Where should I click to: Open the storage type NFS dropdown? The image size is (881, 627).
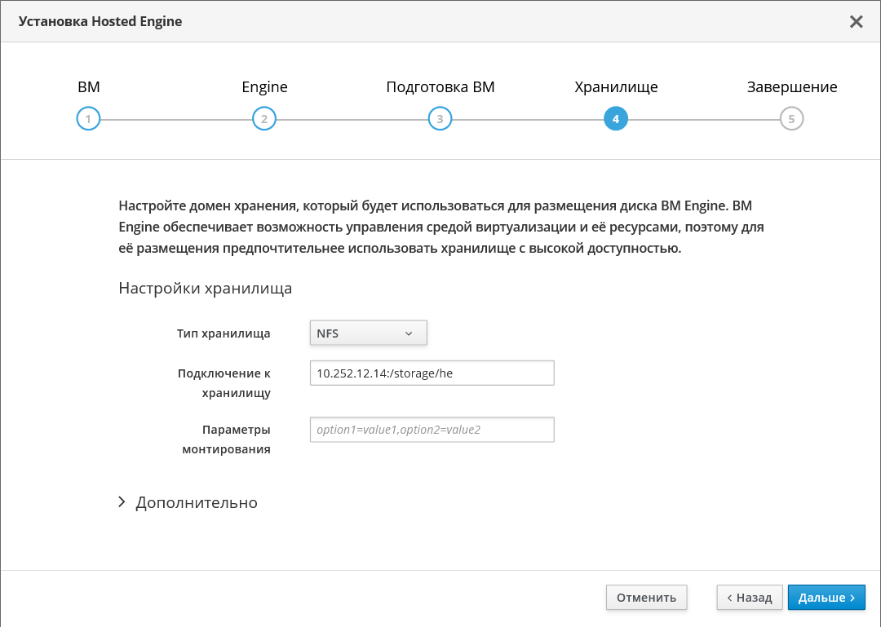coord(369,333)
